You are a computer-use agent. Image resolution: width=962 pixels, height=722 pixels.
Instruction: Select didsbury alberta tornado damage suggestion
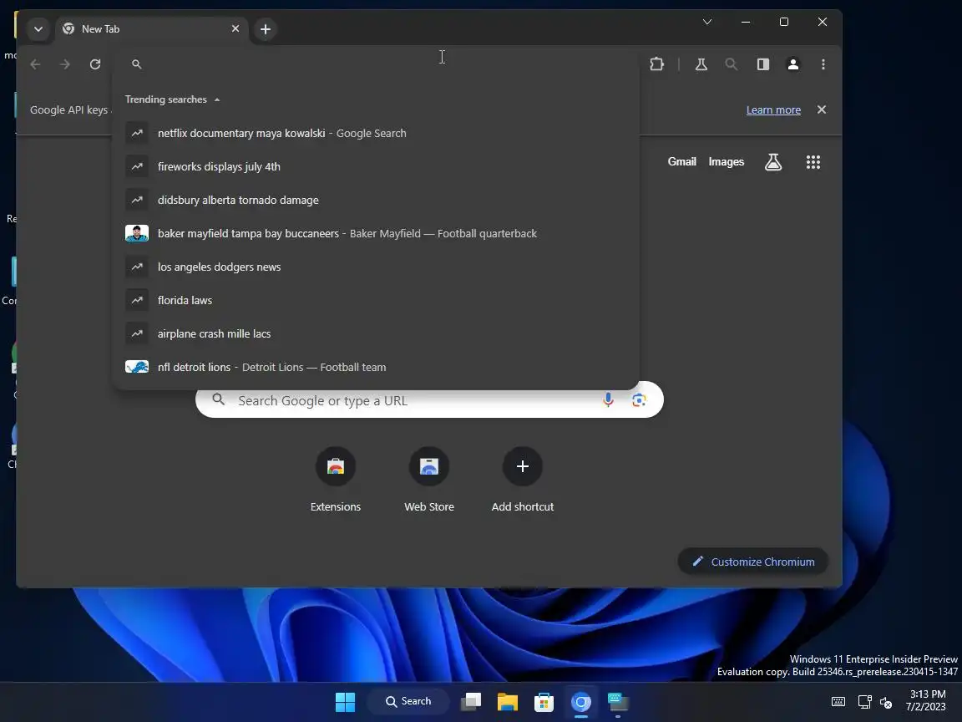pos(376,201)
